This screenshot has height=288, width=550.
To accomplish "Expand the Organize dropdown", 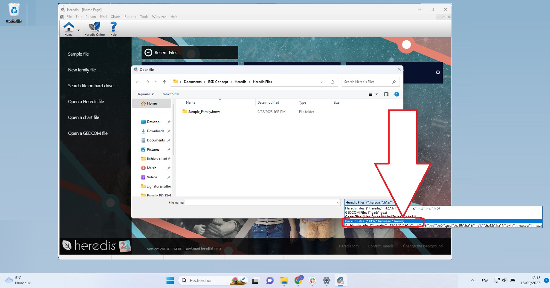I will [x=145, y=94].
